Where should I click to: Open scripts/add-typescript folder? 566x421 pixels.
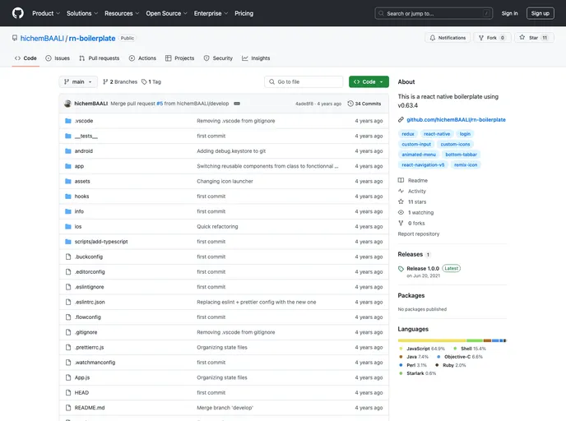coord(101,242)
